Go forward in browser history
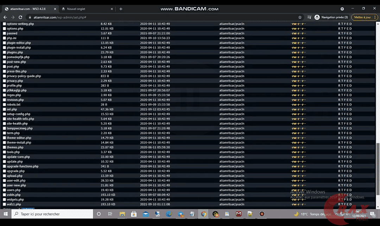The width and height of the screenshot is (380, 226). 13,17
